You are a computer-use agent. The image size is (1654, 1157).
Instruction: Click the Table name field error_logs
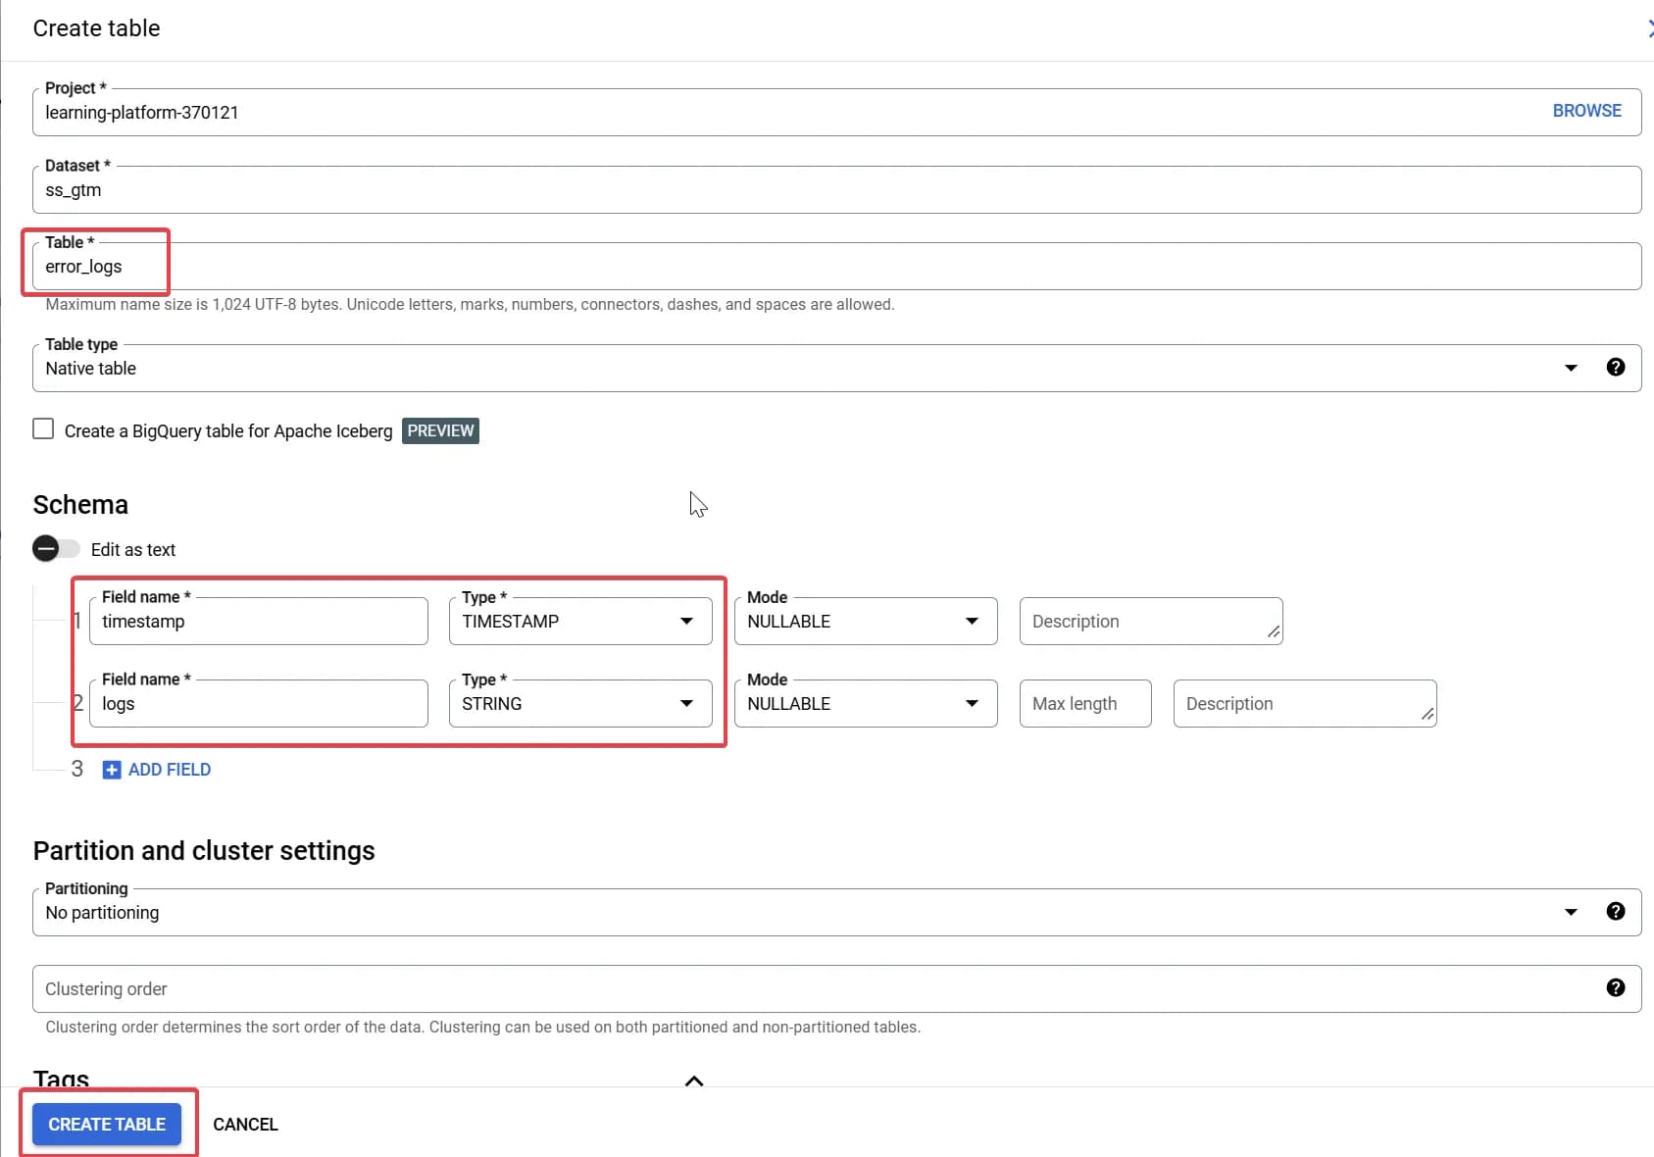click(836, 266)
